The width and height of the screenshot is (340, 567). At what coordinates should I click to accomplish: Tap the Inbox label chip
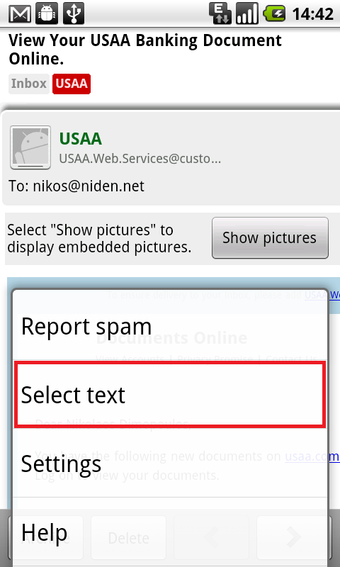tap(29, 84)
